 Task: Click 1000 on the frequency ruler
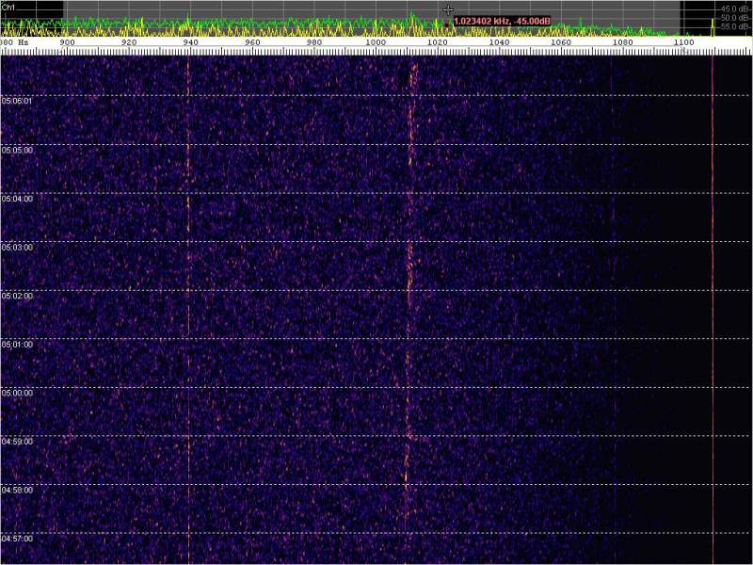[375, 42]
